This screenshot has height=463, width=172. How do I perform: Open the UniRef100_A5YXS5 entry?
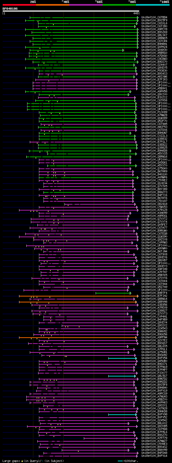tap(154, 154)
